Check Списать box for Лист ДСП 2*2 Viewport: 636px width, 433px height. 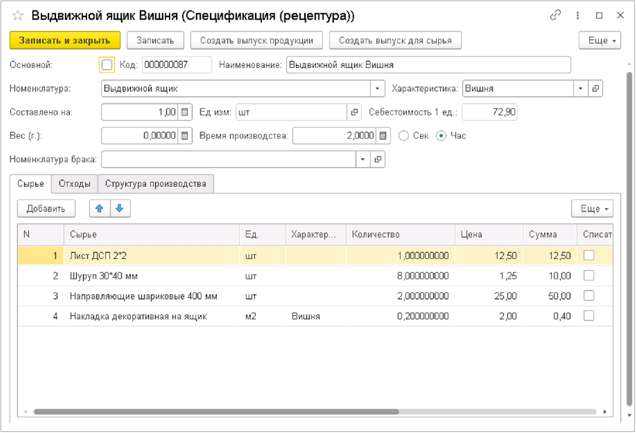pyautogui.click(x=589, y=255)
